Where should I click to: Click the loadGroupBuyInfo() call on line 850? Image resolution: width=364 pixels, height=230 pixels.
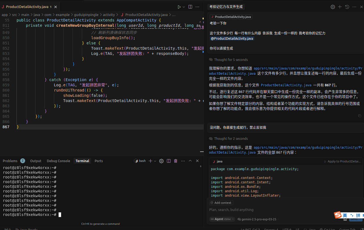pos(113,38)
